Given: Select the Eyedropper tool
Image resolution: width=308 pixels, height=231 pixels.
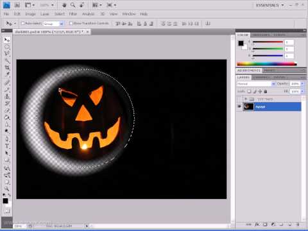Looking at the screenshot, I should 7,74.
